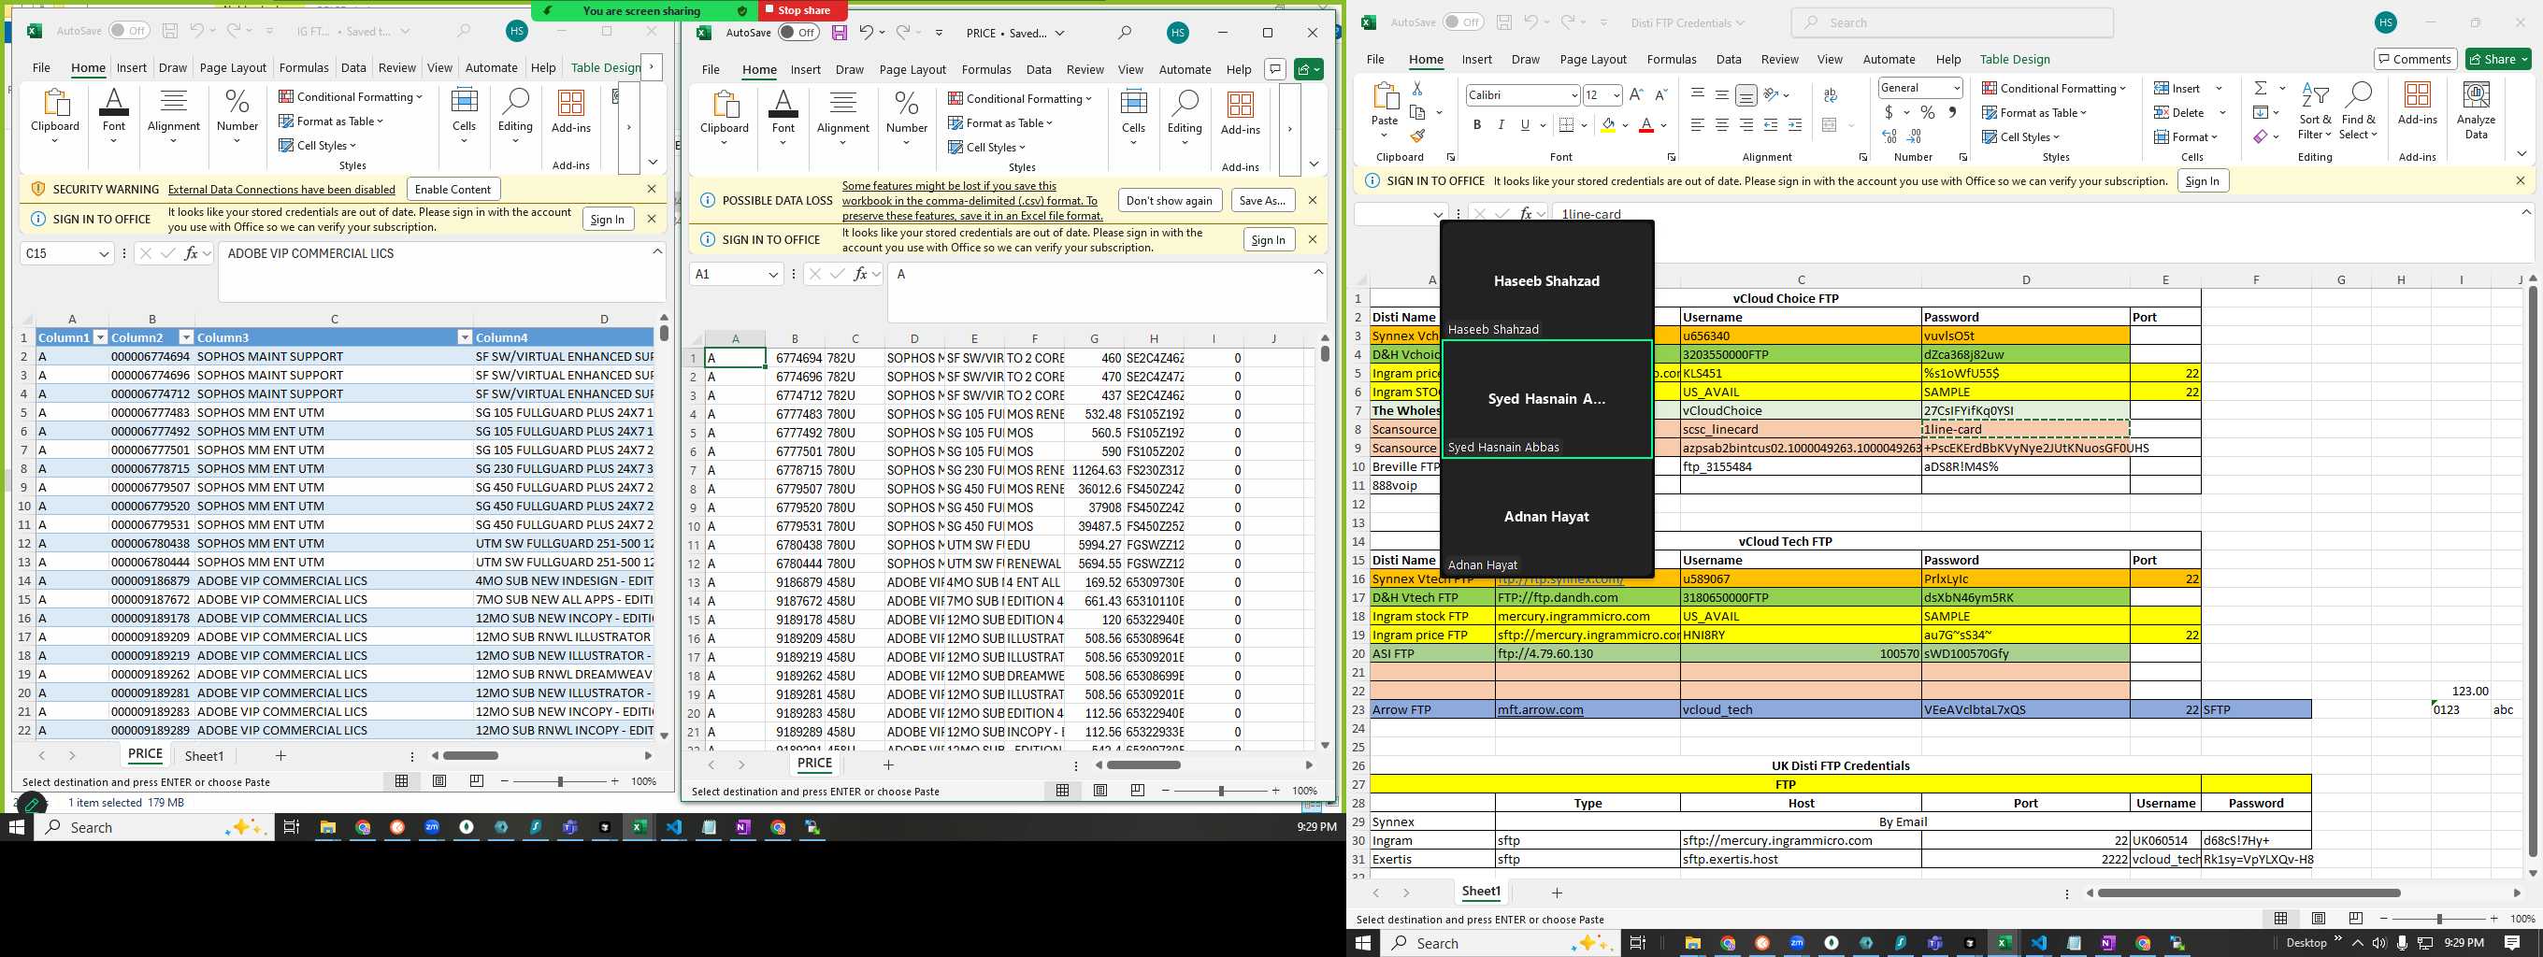Open Table Design tab in right Excel window
Image resolution: width=2543 pixels, height=957 pixels.
click(2015, 59)
